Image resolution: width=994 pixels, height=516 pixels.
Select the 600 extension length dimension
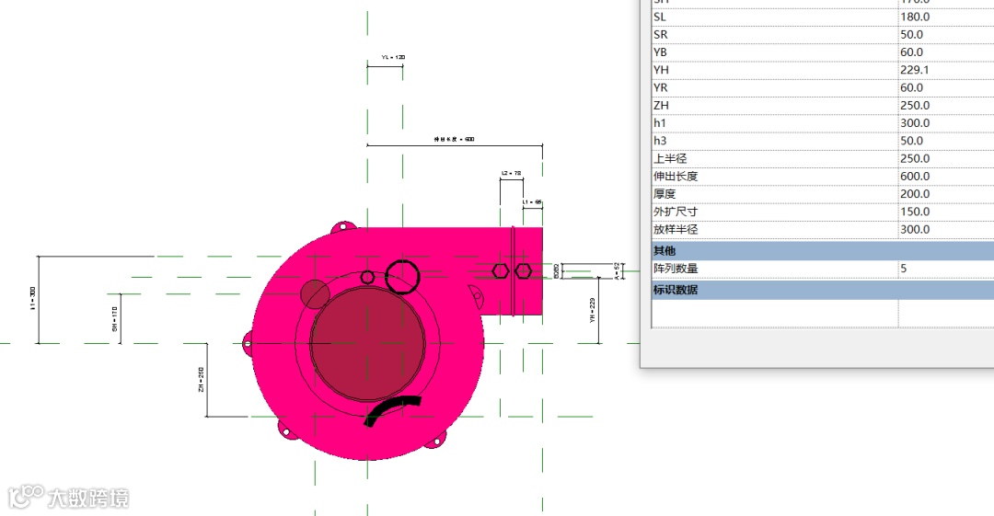pyautogui.click(x=454, y=139)
